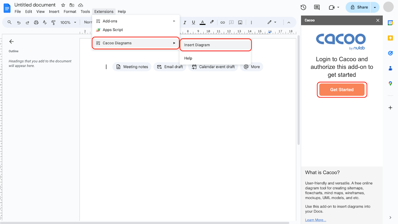Close the Extensions menu
Viewport: 398px width, 224px height.
[x=104, y=11]
